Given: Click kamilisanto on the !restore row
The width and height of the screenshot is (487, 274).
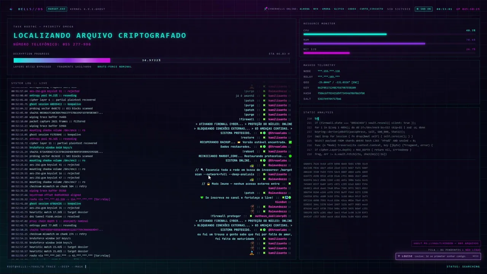Looking at the screenshot, I should (277, 138).
